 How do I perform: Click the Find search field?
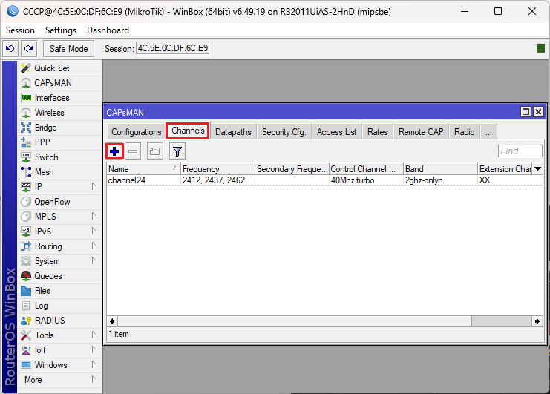[x=520, y=151]
